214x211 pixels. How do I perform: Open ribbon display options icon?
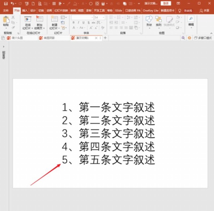pos(178,3)
